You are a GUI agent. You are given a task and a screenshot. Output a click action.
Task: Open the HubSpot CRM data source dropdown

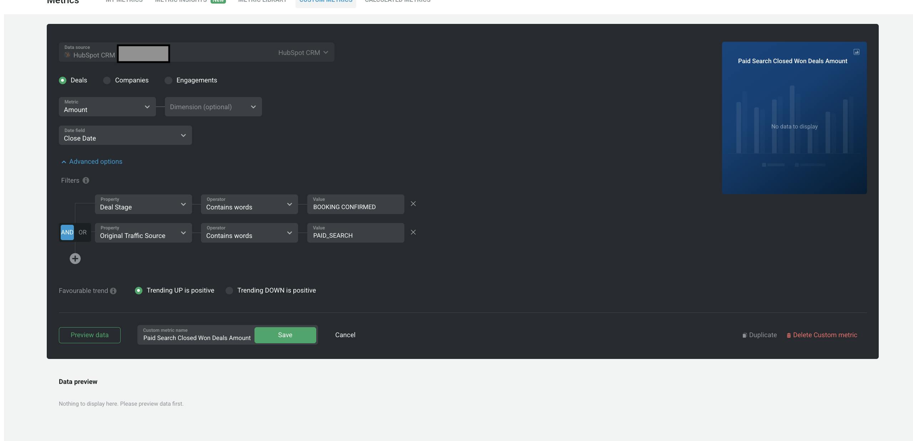coord(196,52)
